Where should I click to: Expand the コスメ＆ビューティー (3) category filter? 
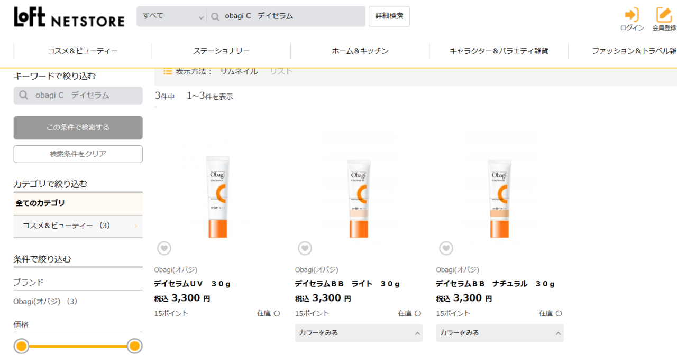78,226
